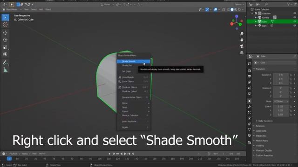This screenshot has height=167, width=298.
Task: Enable rendered viewport shading
Action: tap(239, 9)
